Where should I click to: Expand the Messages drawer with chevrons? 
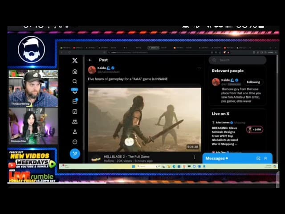pyautogui.click(x=266, y=158)
